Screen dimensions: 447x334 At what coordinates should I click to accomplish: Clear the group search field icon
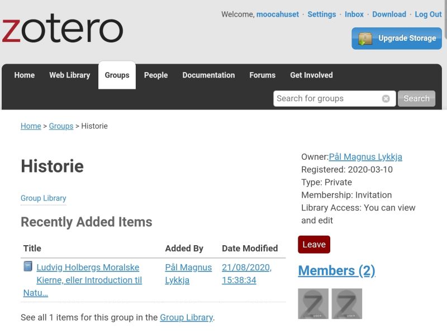pyautogui.click(x=386, y=99)
